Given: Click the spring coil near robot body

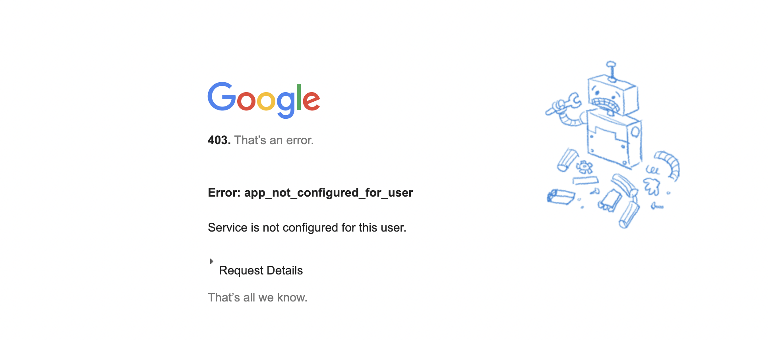Looking at the screenshot, I should click(652, 170).
